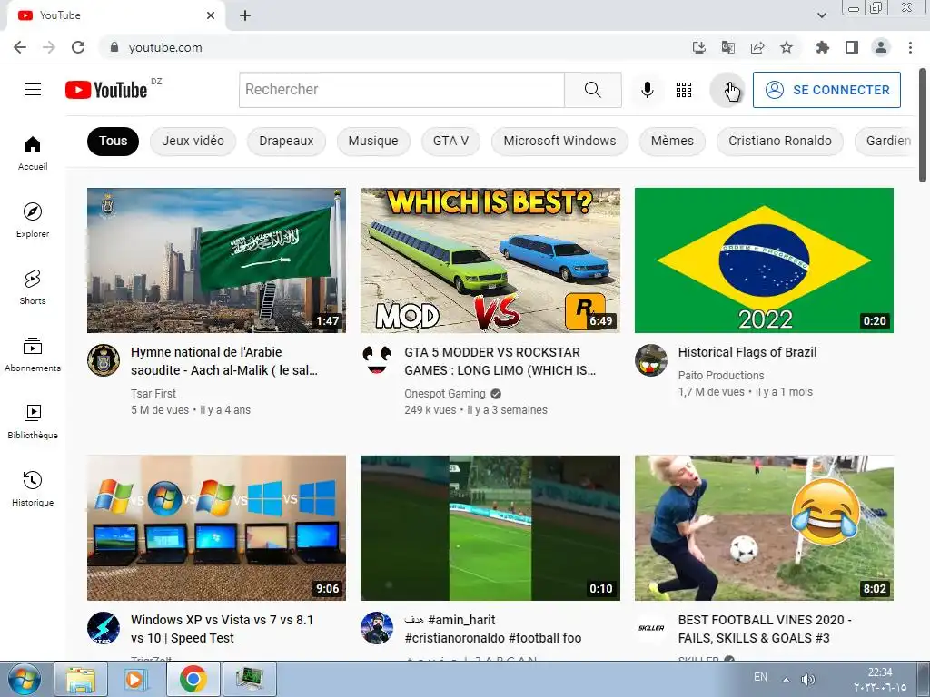Click the install app icon in the address bar

[x=699, y=47]
